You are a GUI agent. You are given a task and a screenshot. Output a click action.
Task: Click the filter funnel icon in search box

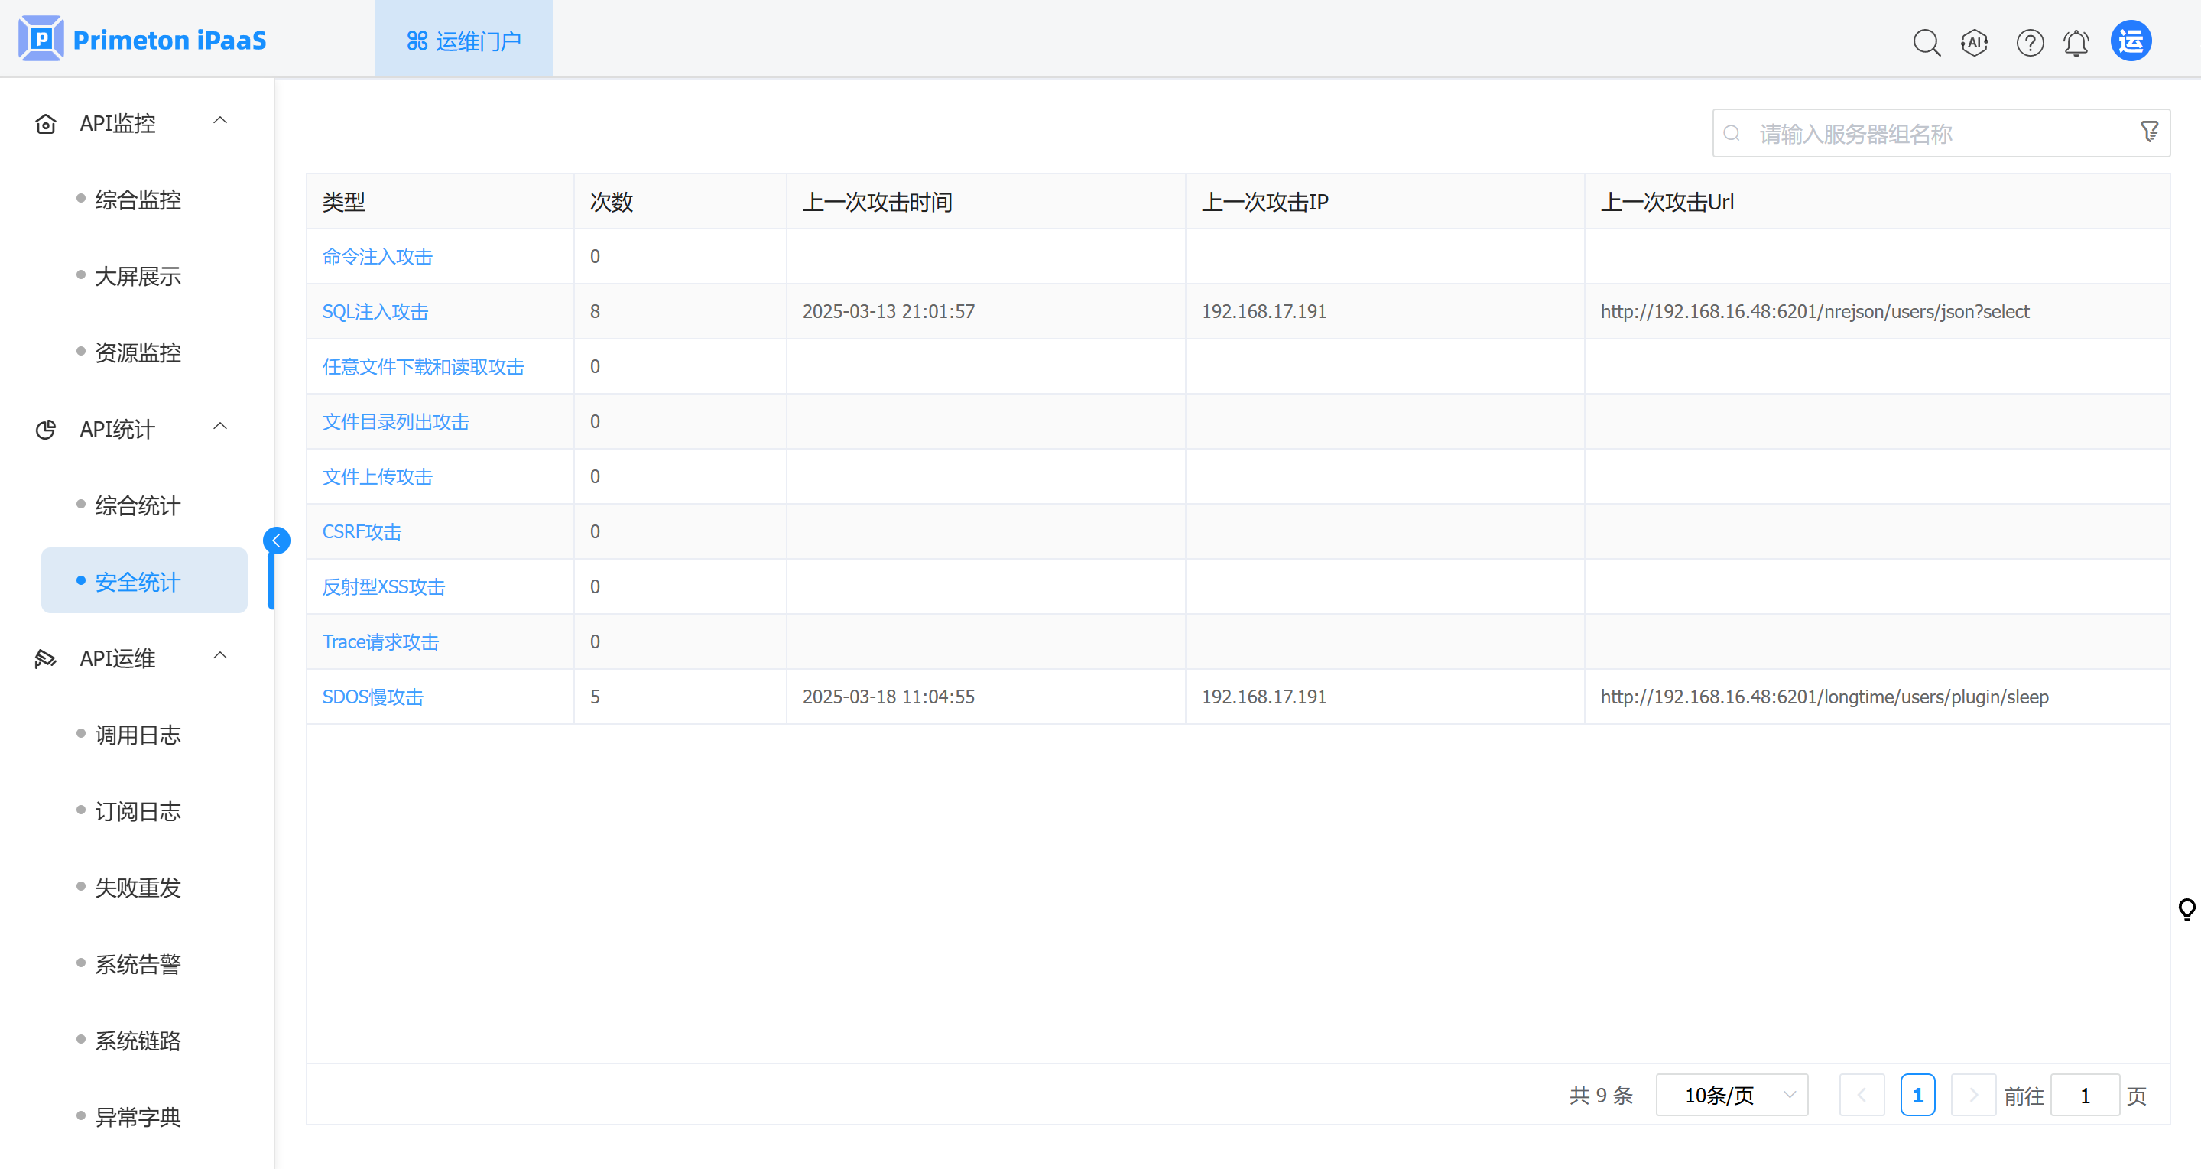[x=2149, y=132]
